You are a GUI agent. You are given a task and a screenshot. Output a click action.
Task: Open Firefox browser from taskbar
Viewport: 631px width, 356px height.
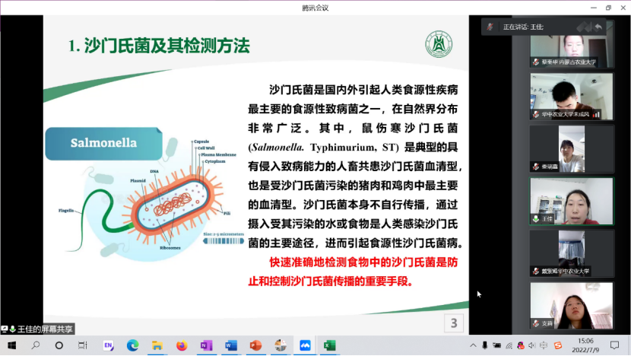182,345
